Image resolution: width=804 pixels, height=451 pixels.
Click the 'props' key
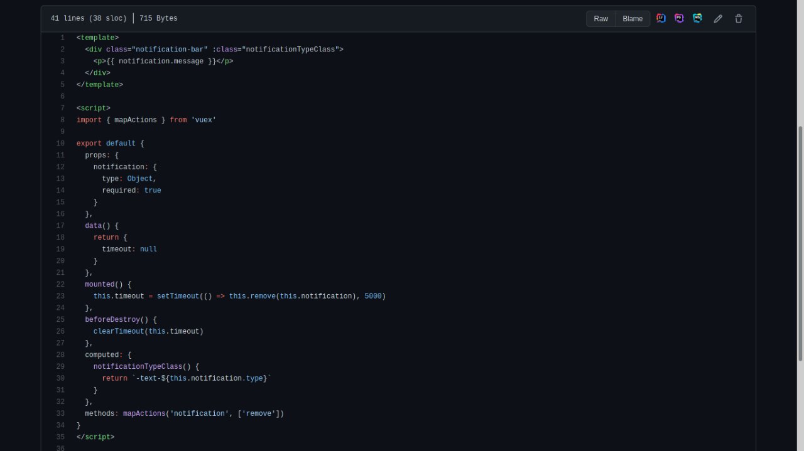(x=95, y=156)
